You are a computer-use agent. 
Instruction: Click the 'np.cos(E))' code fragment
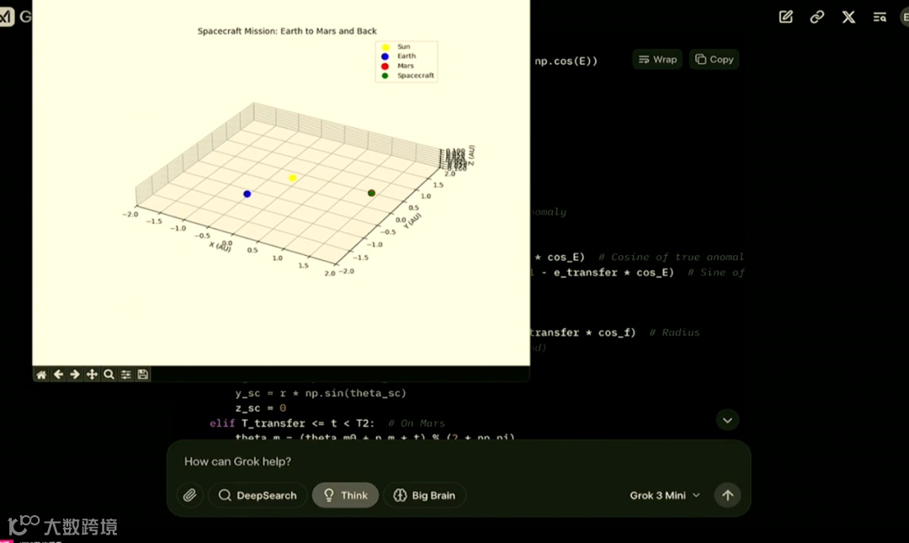pos(566,61)
